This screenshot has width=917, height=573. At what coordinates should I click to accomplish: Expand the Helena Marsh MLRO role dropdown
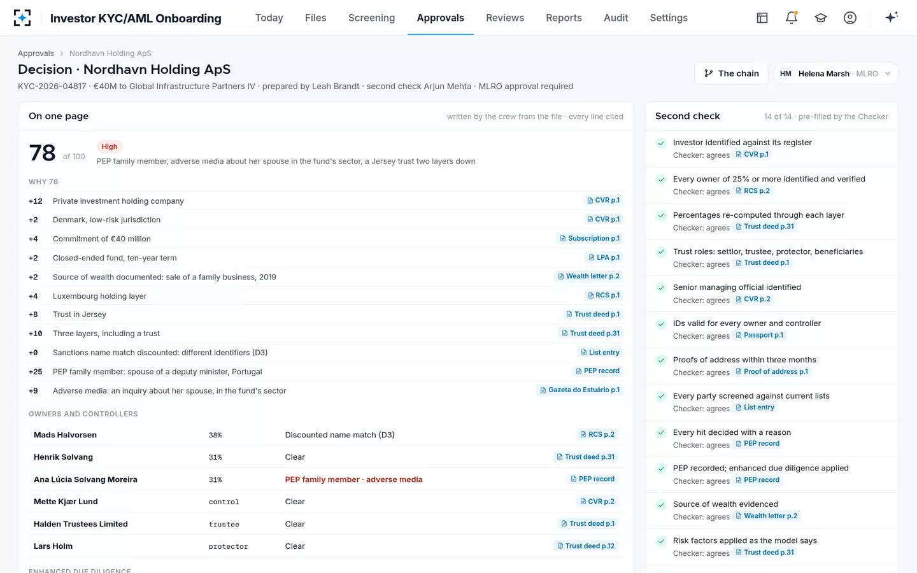836,73
